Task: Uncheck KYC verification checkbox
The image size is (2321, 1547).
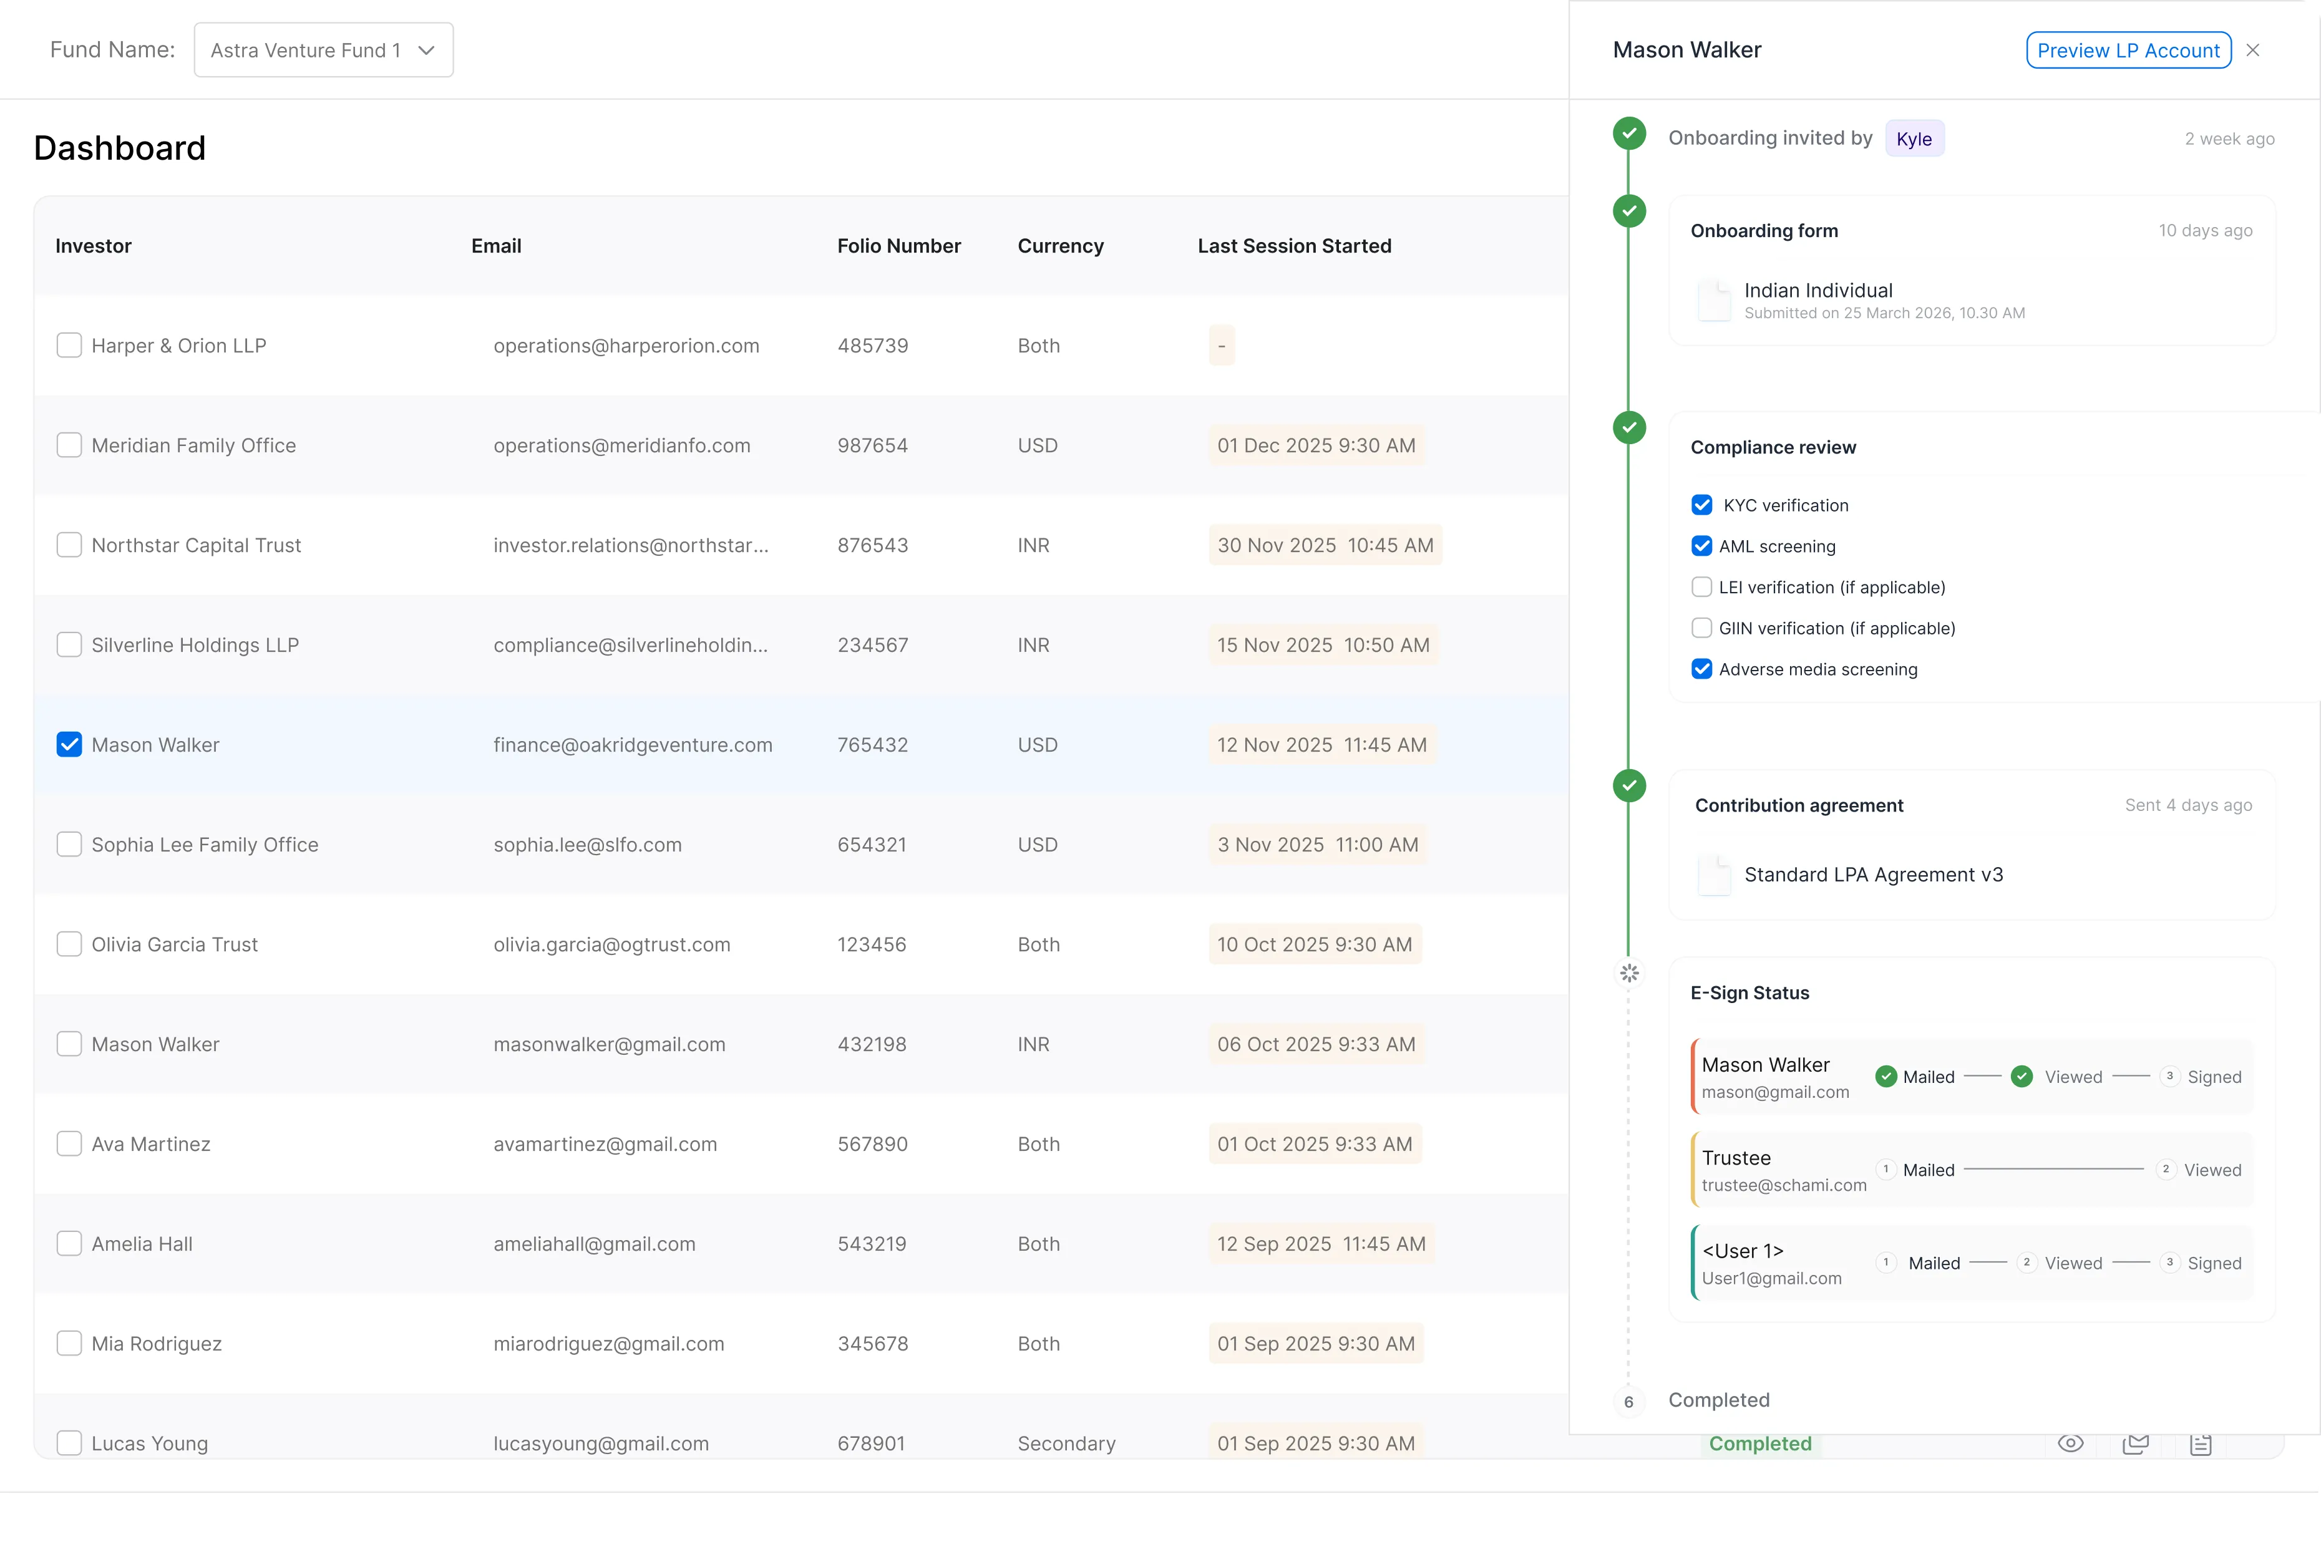Action: 1702,505
